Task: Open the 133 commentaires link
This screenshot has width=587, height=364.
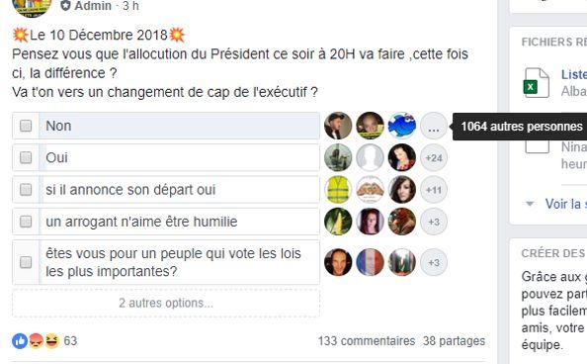Action: (x=367, y=341)
